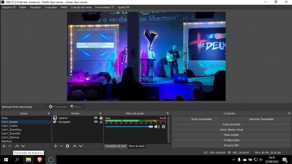Move source up with the Fontes up arrow
The width and height of the screenshot is (292, 164).
[x=75, y=146]
